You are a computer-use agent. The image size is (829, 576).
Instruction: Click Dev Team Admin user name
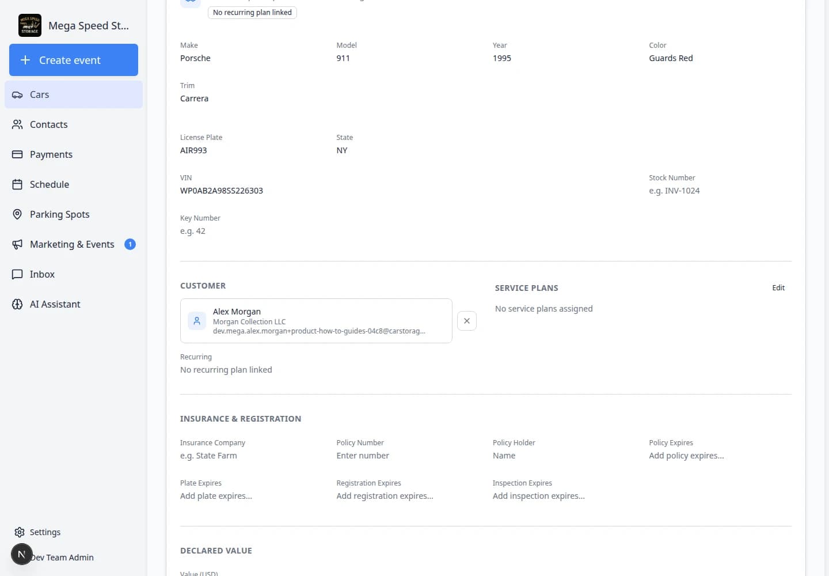[x=62, y=558]
